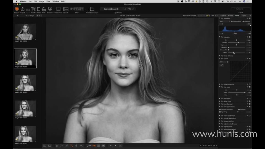The image size is (265, 149).
Task: Click the Delete trash icon
Action: (x=39, y=9)
